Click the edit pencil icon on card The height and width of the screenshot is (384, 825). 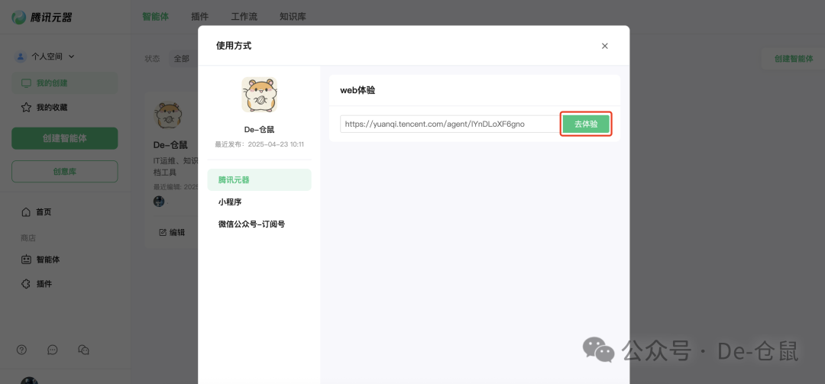[163, 232]
